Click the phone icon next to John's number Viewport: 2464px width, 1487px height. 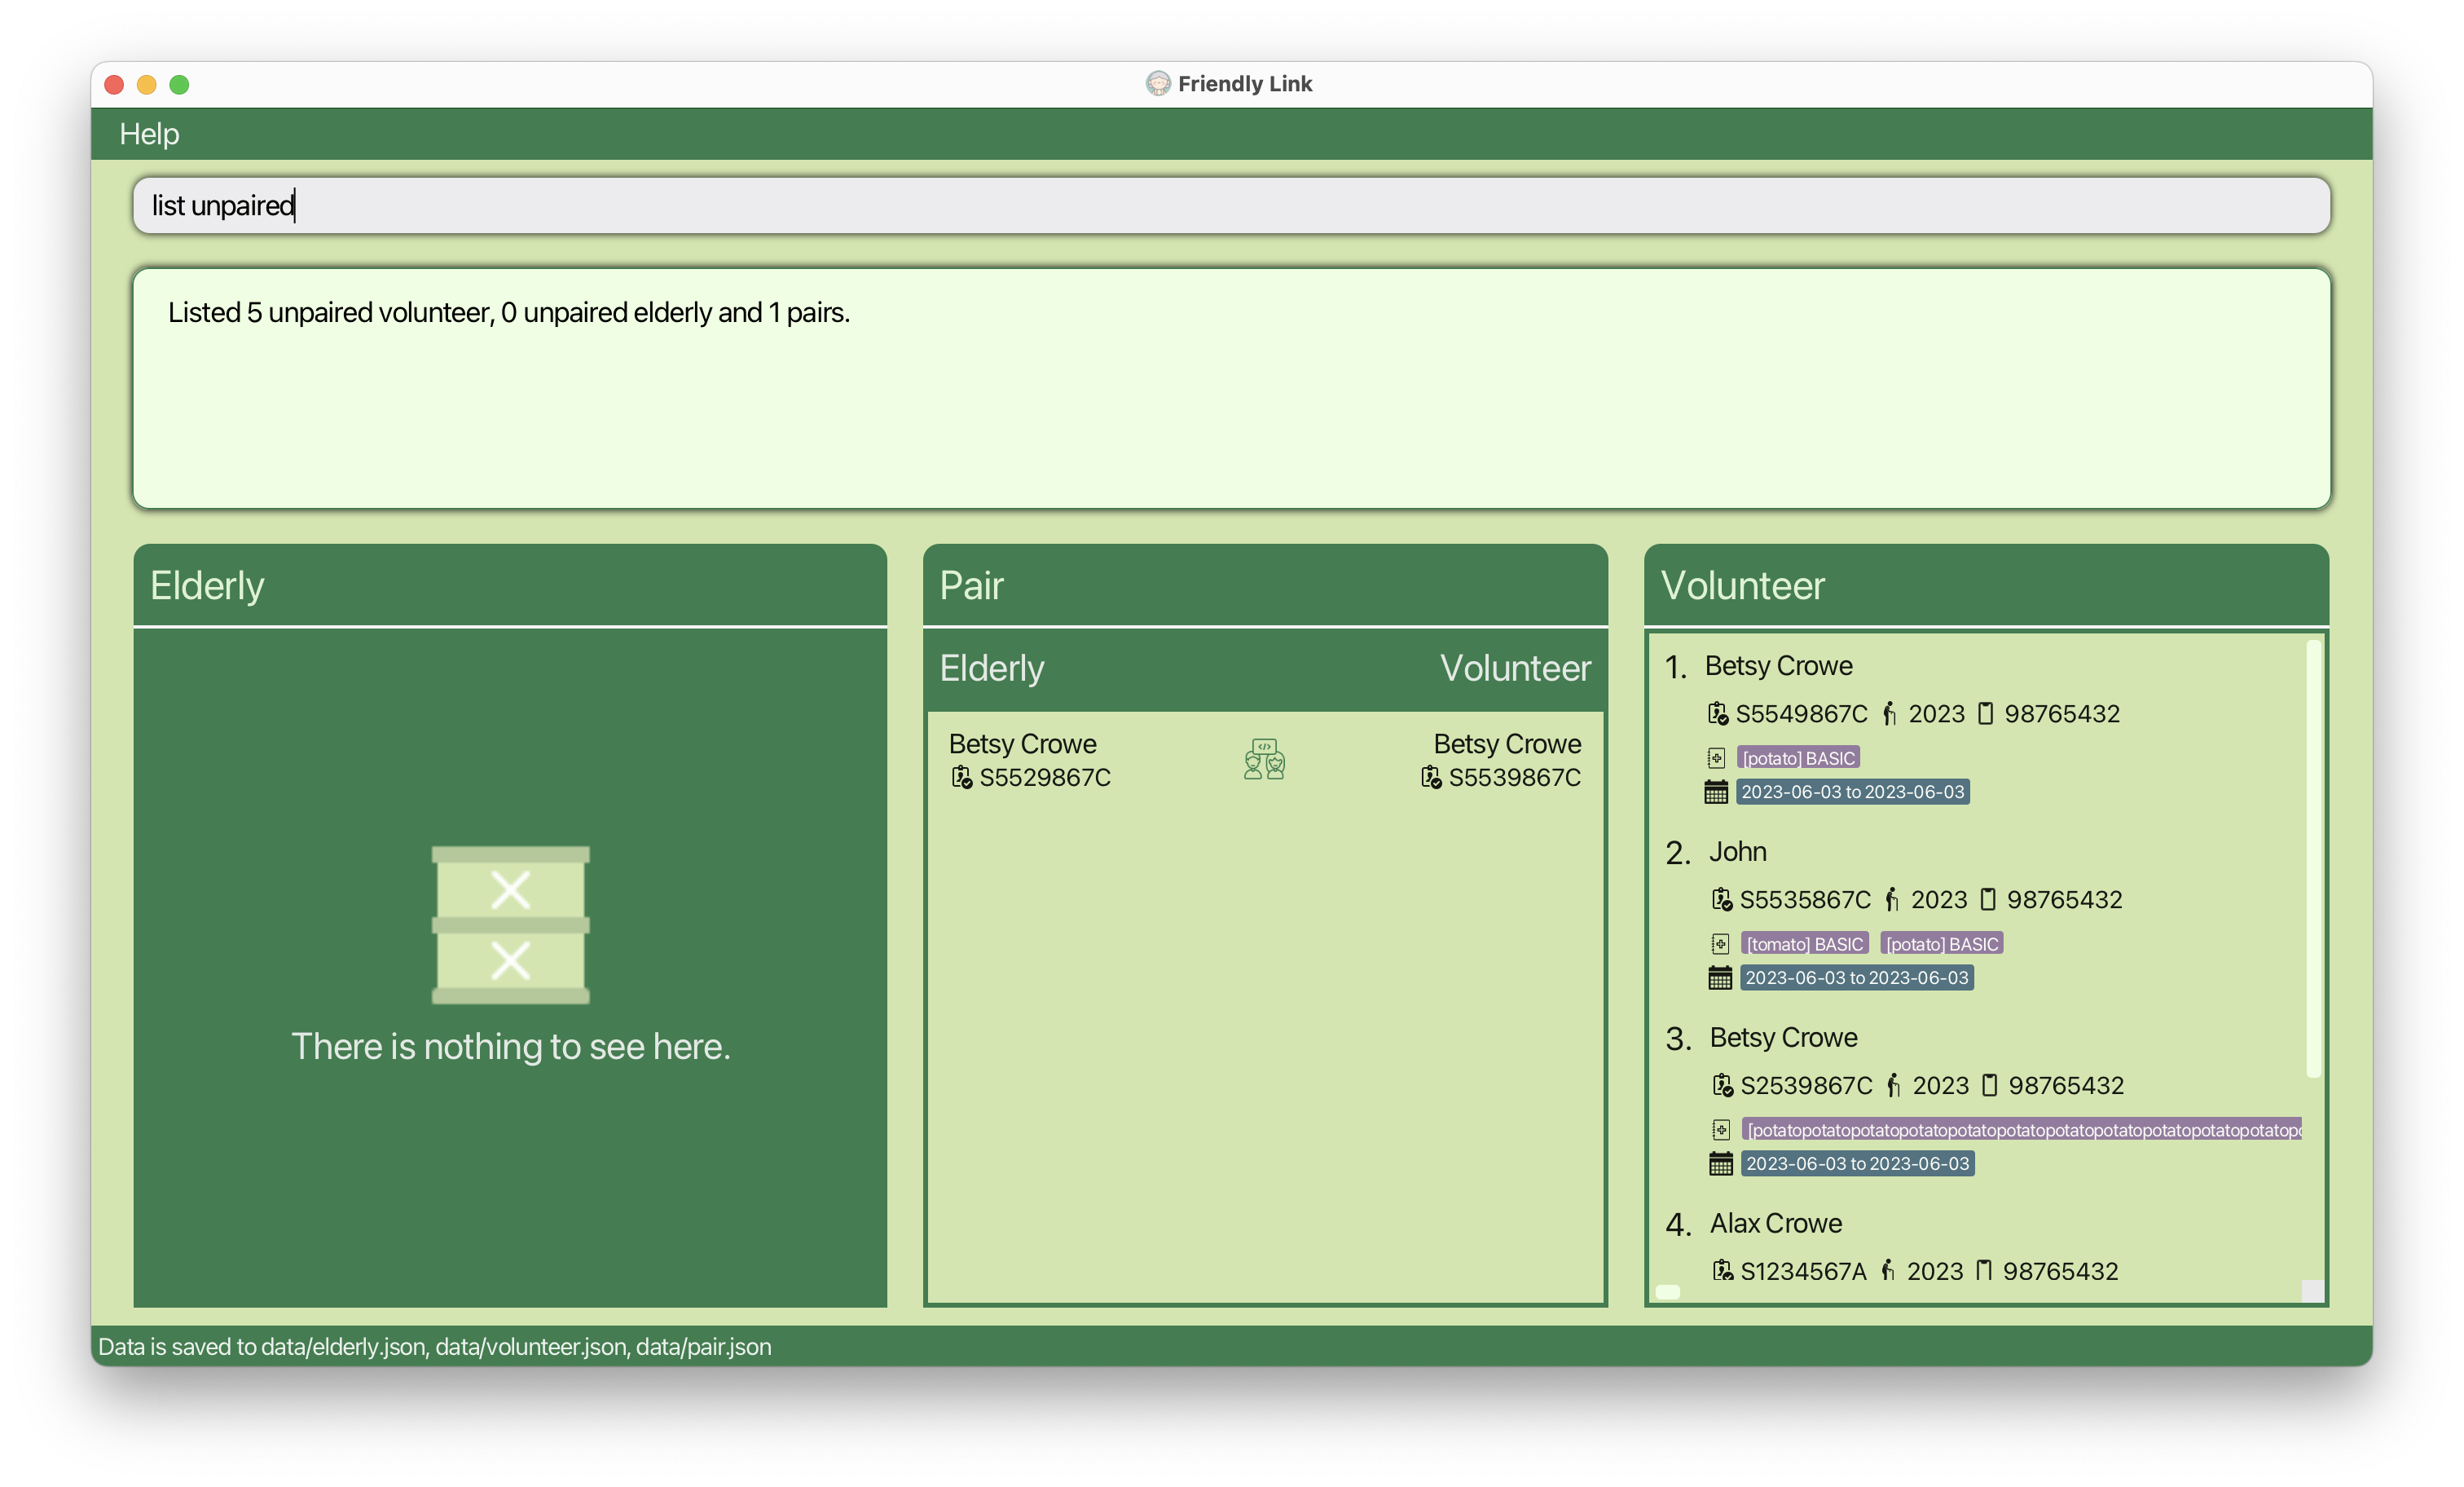[x=1988, y=899]
